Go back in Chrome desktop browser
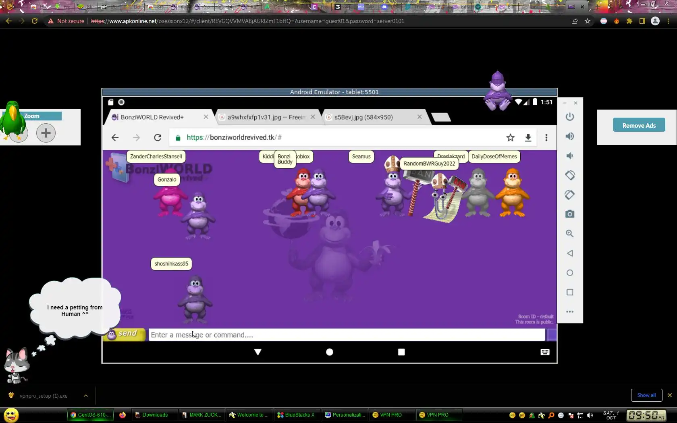Viewport: 677px width, 423px height. (9, 21)
